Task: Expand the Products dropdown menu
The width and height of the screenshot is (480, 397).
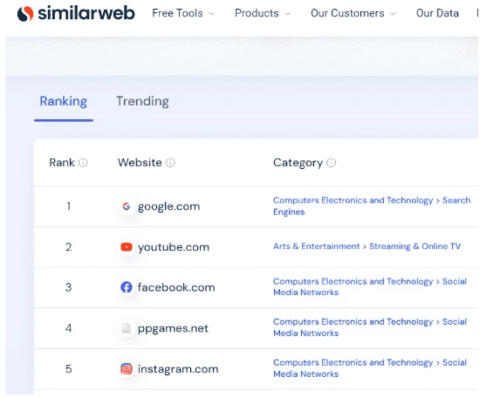Action: [x=263, y=13]
